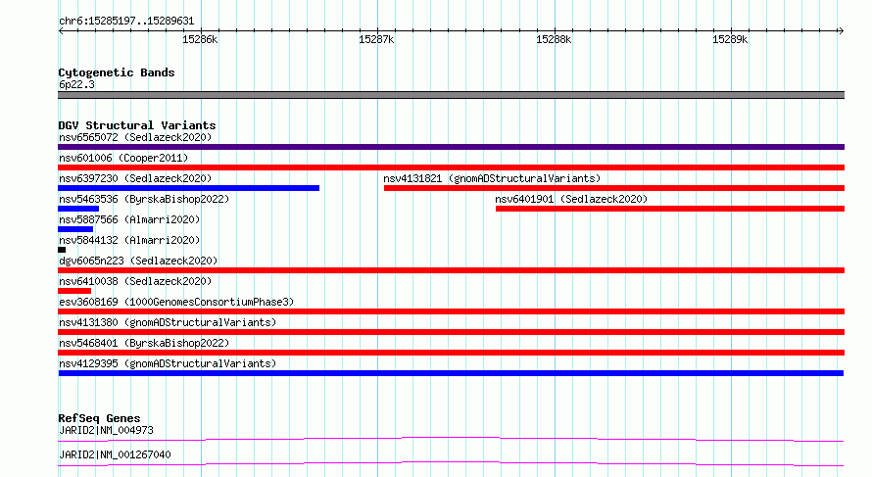Open nsv6397230 (Sedlazeck2020) label
The image size is (872, 477).
(x=135, y=178)
